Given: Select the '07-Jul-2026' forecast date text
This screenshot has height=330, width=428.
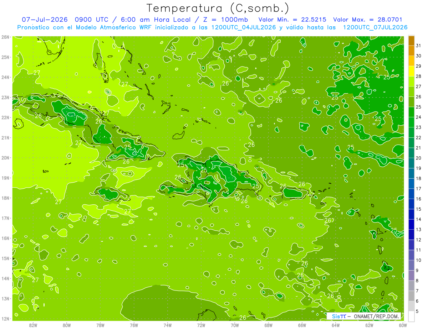Looking at the screenshot, I should click(x=44, y=20).
